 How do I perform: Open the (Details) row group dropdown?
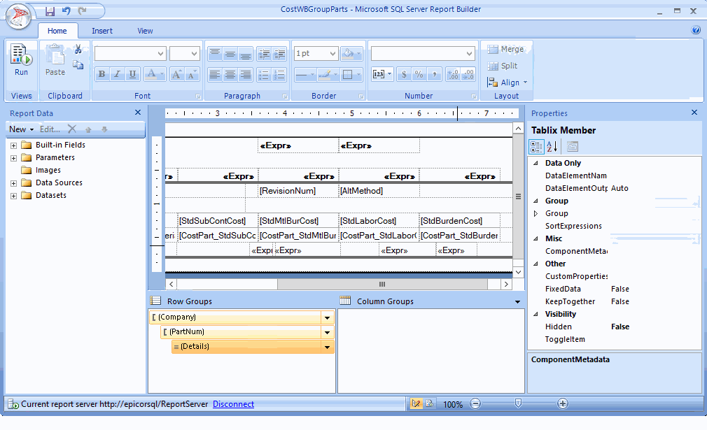pyautogui.click(x=328, y=347)
